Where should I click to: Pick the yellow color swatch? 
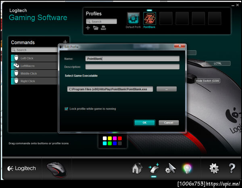[x=110, y=138]
